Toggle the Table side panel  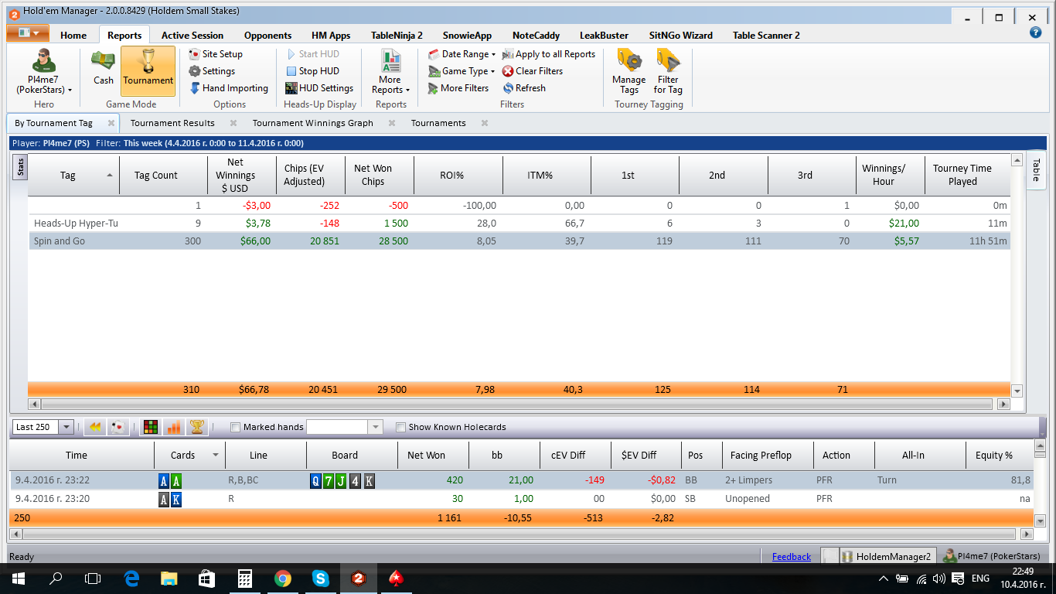[x=1036, y=171]
